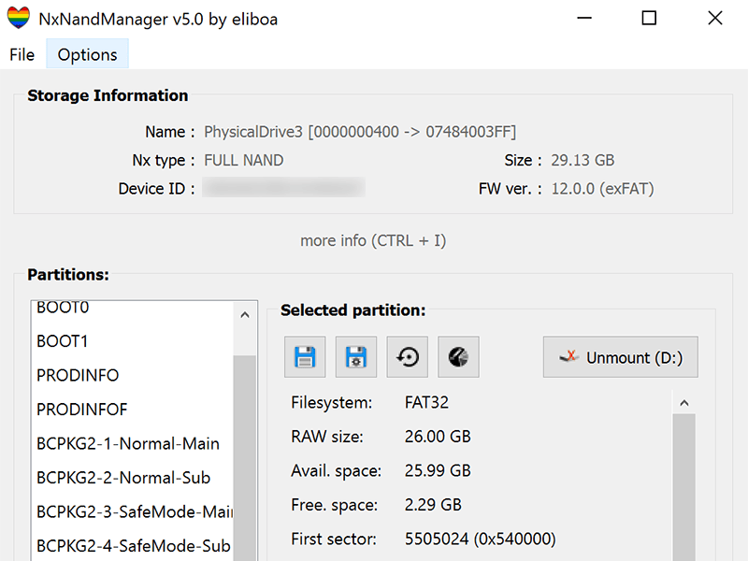Pick BCPKG2-4-SafeMode-Sub partition
This screenshot has width=748, height=561.
click(133, 546)
